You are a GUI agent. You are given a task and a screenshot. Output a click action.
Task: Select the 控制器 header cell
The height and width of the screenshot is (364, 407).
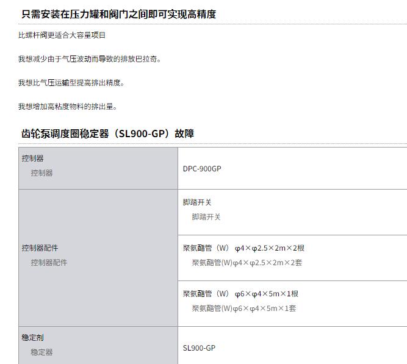(98, 168)
